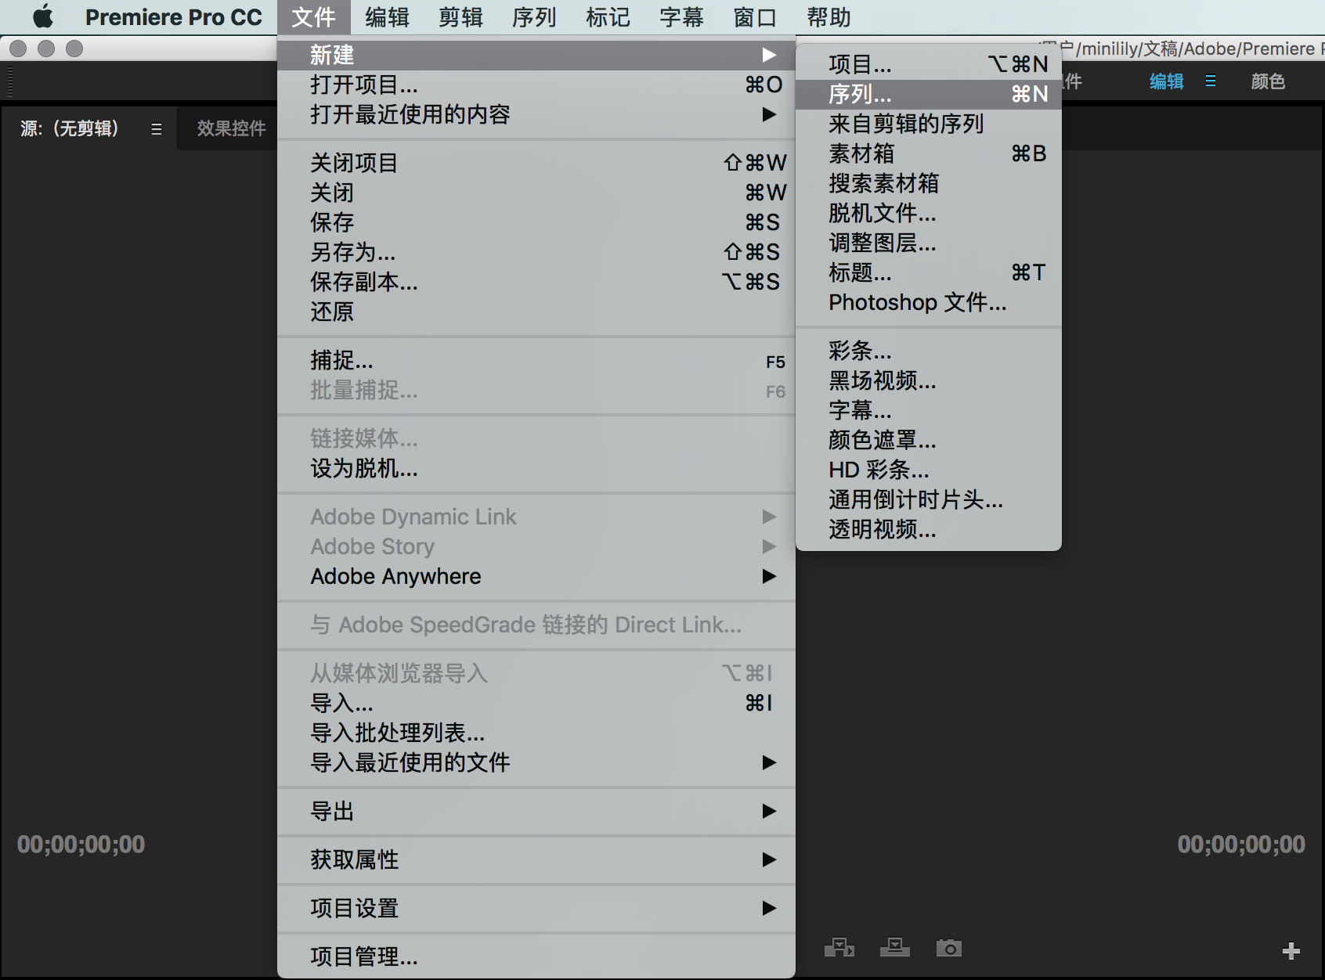
Task: Click the program monitor timecode on right
Action: tap(1241, 844)
